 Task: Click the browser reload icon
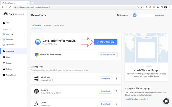pyautogui.click(x=10, y=7)
